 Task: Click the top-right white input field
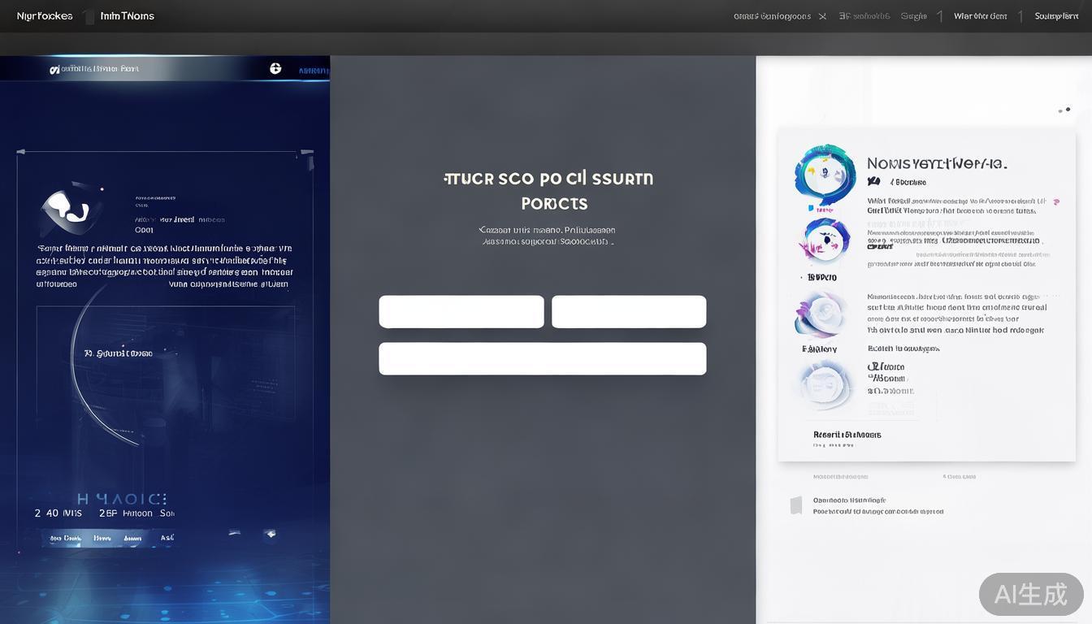pos(628,312)
